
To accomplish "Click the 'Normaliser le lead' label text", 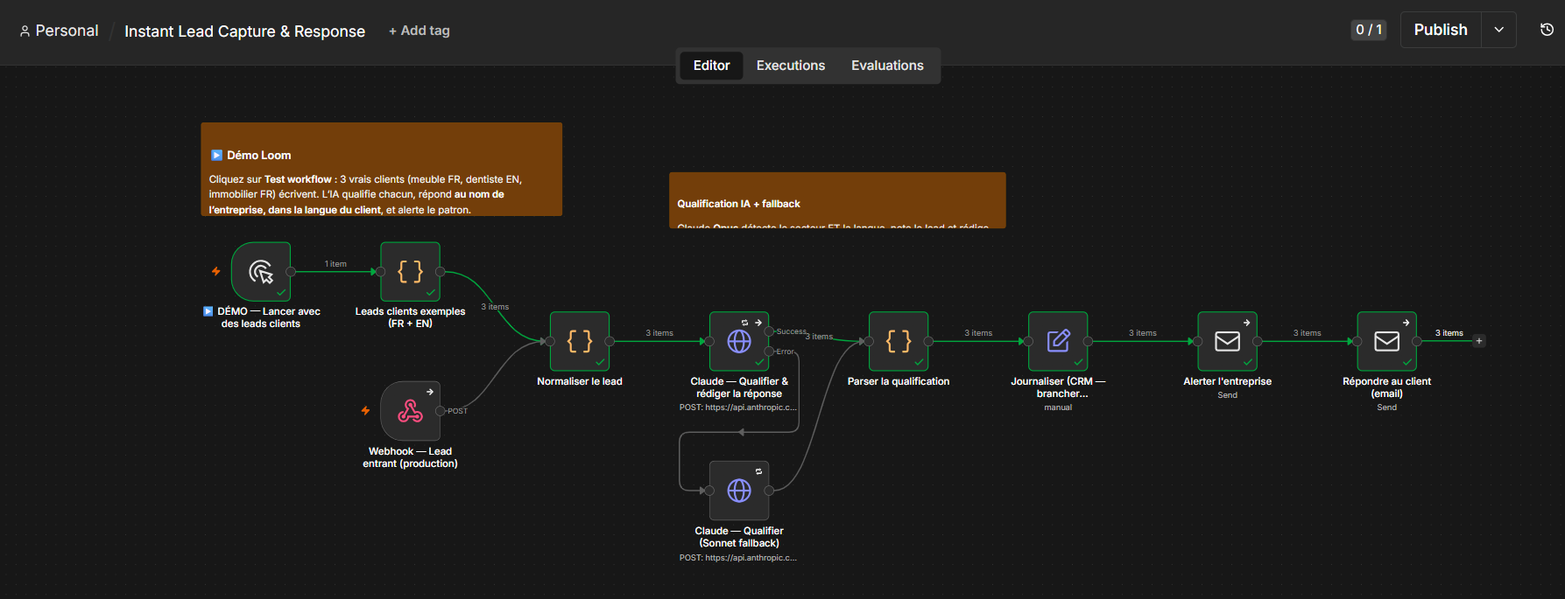I will tap(580, 381).
